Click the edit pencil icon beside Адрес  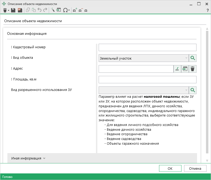pos(177,69)
